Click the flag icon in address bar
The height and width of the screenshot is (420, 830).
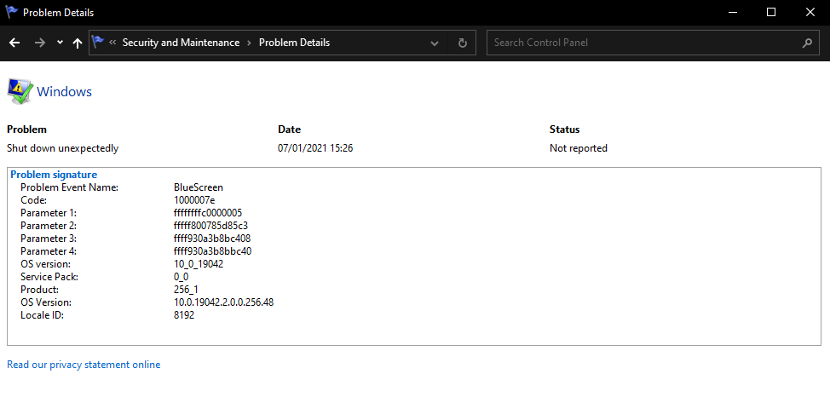tap(98, 42)
